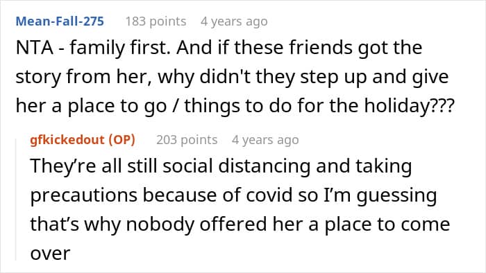Click the word 'guessing' in the reply
This screenshot has height=273, width=486.
[396, 196]
